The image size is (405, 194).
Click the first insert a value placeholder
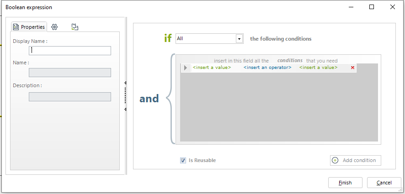point(212,68)
